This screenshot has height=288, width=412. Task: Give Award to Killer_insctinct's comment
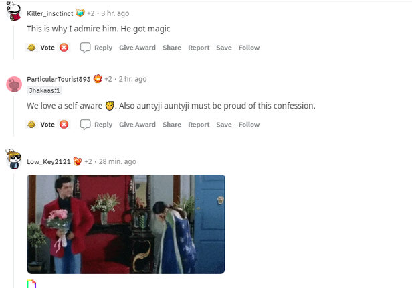coord(137,48)
